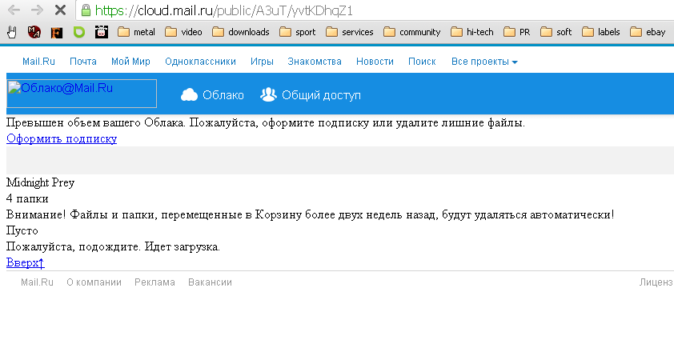Open the Общий доступ tab label
This screenshot has height=360, width=674.
coord(321,95)
